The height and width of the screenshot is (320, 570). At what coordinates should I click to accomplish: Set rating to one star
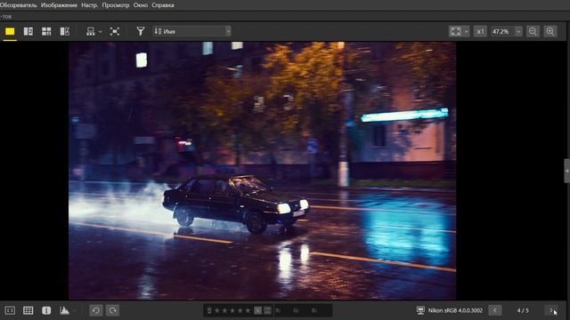tap(217, 310)
